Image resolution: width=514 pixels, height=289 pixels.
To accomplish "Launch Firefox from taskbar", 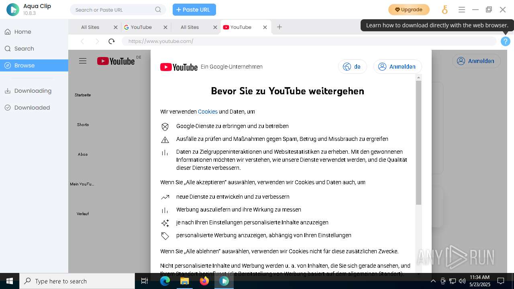I will (204, 281).
